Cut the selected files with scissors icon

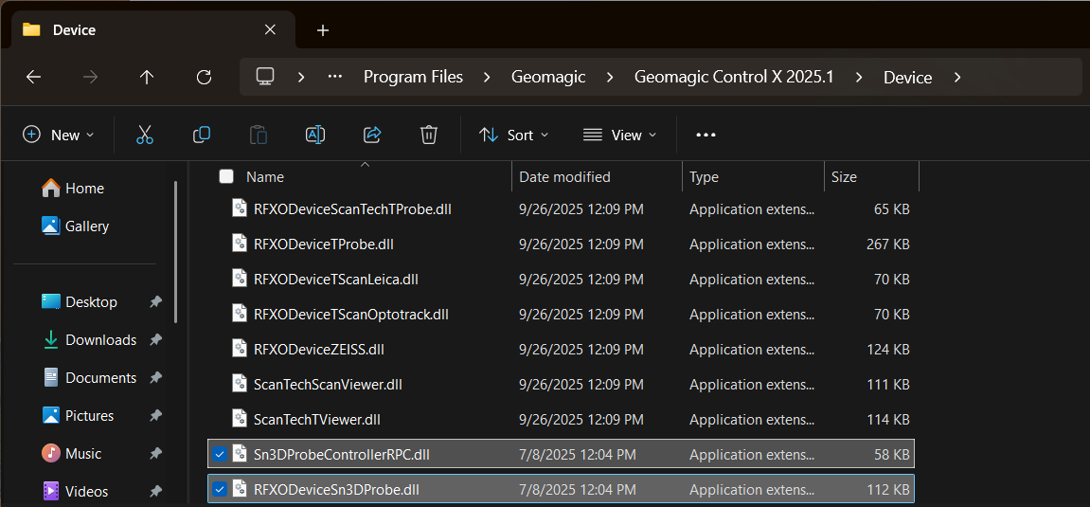tap(145, 135)
